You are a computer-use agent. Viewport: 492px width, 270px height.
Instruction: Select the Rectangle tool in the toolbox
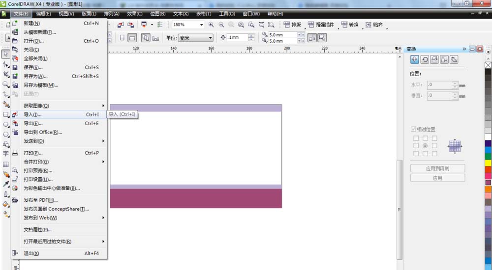5,114
